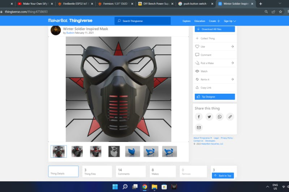Click the address bar URL

[x=26, y=12]
